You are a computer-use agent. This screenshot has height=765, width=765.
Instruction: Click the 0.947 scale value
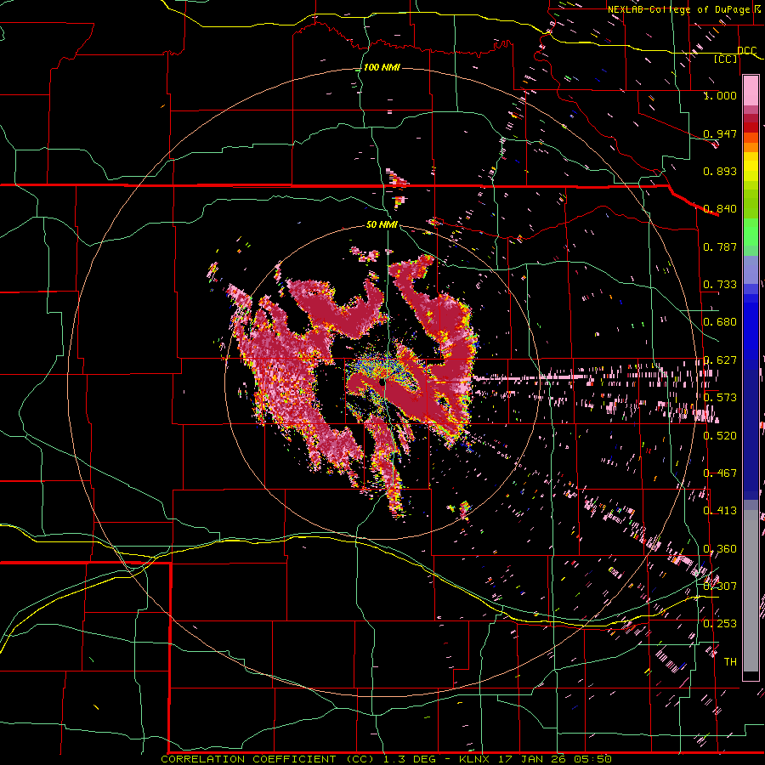click(720, 133)
